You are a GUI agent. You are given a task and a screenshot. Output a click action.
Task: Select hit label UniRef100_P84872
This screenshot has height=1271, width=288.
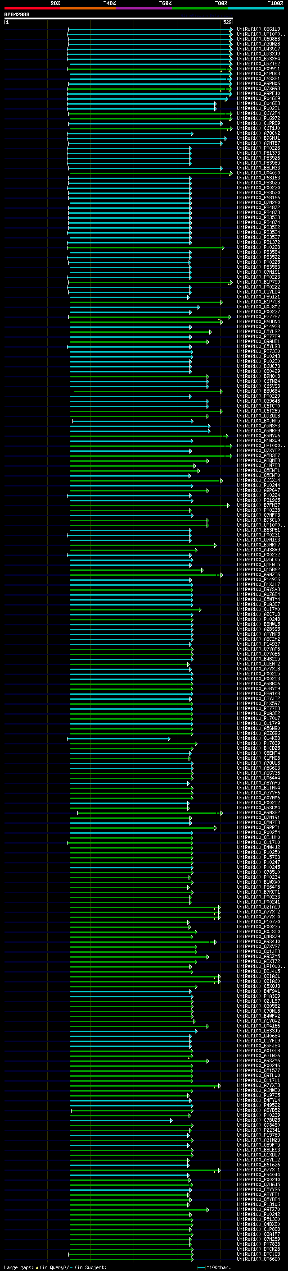pos(258,207)
